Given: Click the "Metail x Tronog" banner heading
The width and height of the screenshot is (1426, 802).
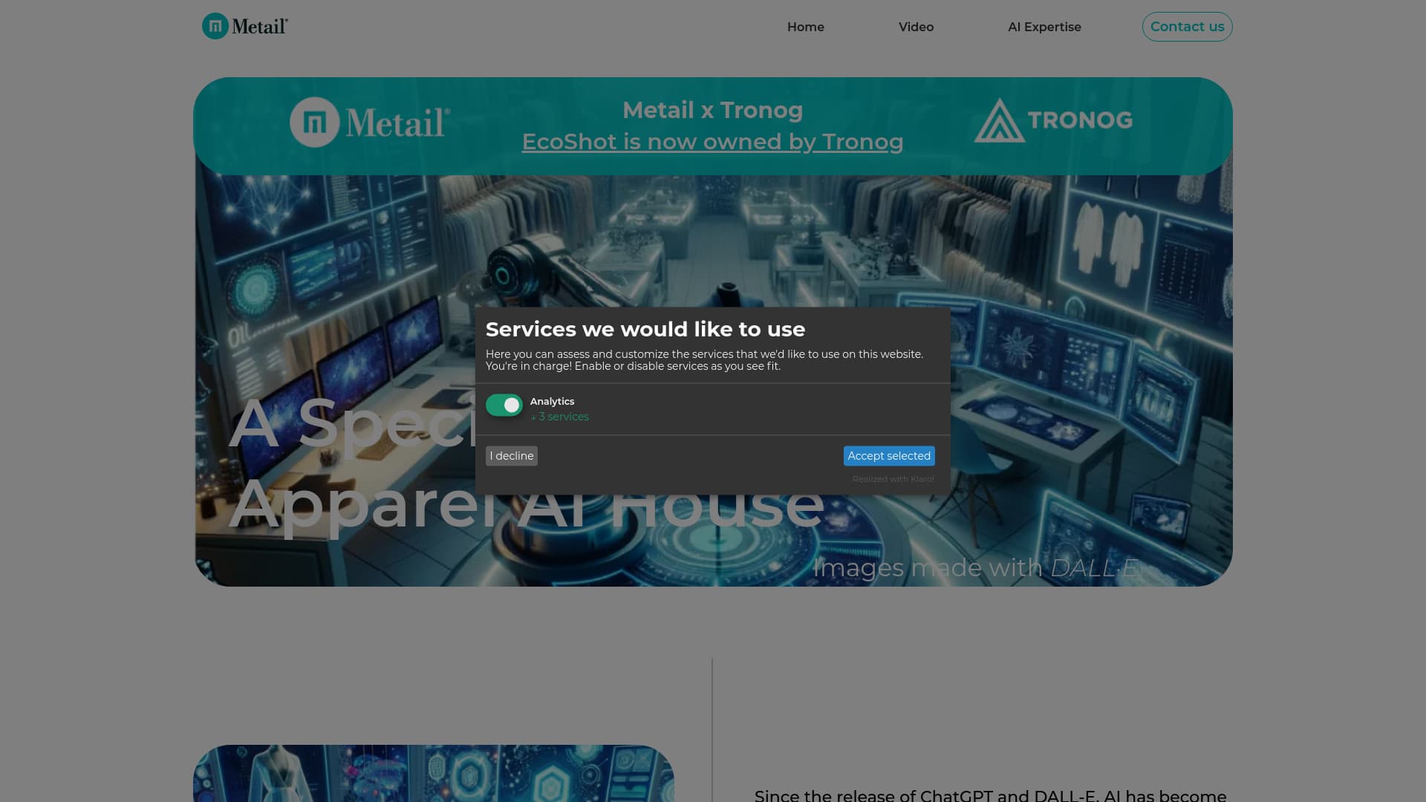Looking at the screenshot, I should click(712, 110).
